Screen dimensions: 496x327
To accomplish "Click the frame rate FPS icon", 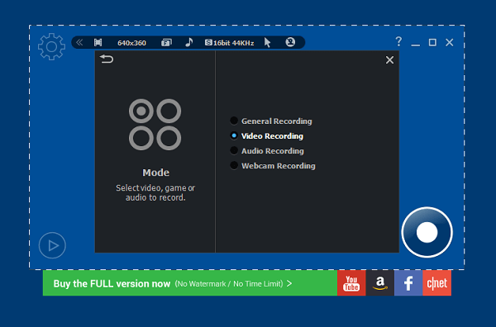I will [166, 42].
